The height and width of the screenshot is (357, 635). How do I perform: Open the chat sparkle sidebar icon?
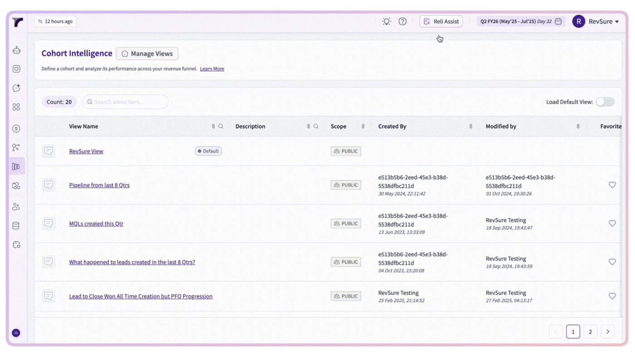(16, 88)
